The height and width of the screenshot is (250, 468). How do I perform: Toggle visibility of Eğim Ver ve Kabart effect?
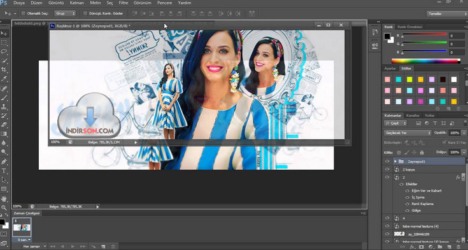pos(407,191)
